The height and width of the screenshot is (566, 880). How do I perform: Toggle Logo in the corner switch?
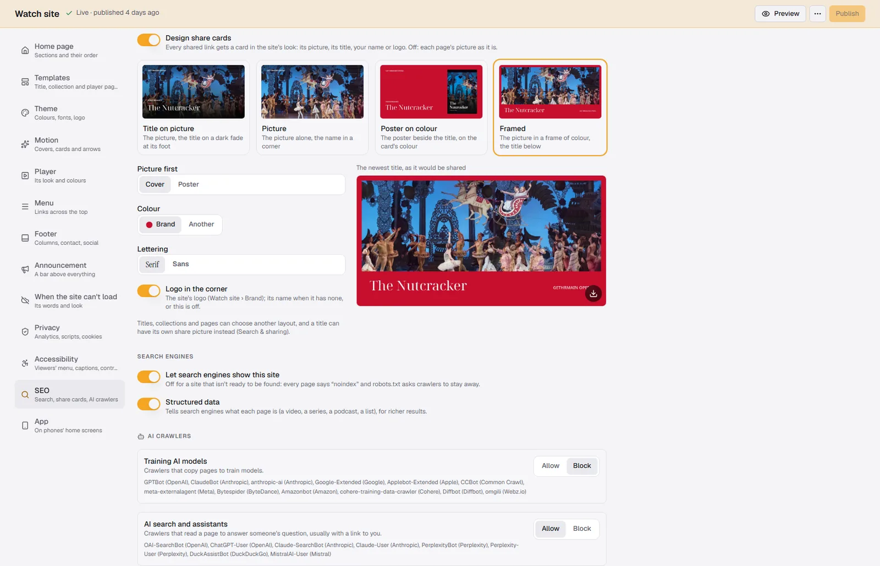coord(148,290)
